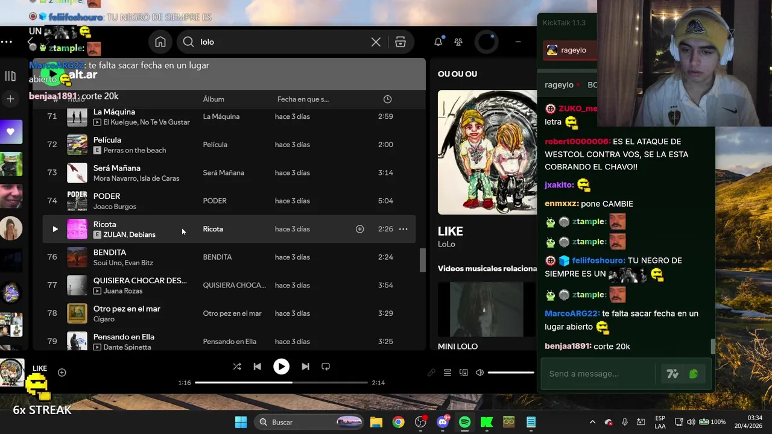Sort by 'Fecha en que s...' column
Viewport: 772px width, 434px height.
303,99
